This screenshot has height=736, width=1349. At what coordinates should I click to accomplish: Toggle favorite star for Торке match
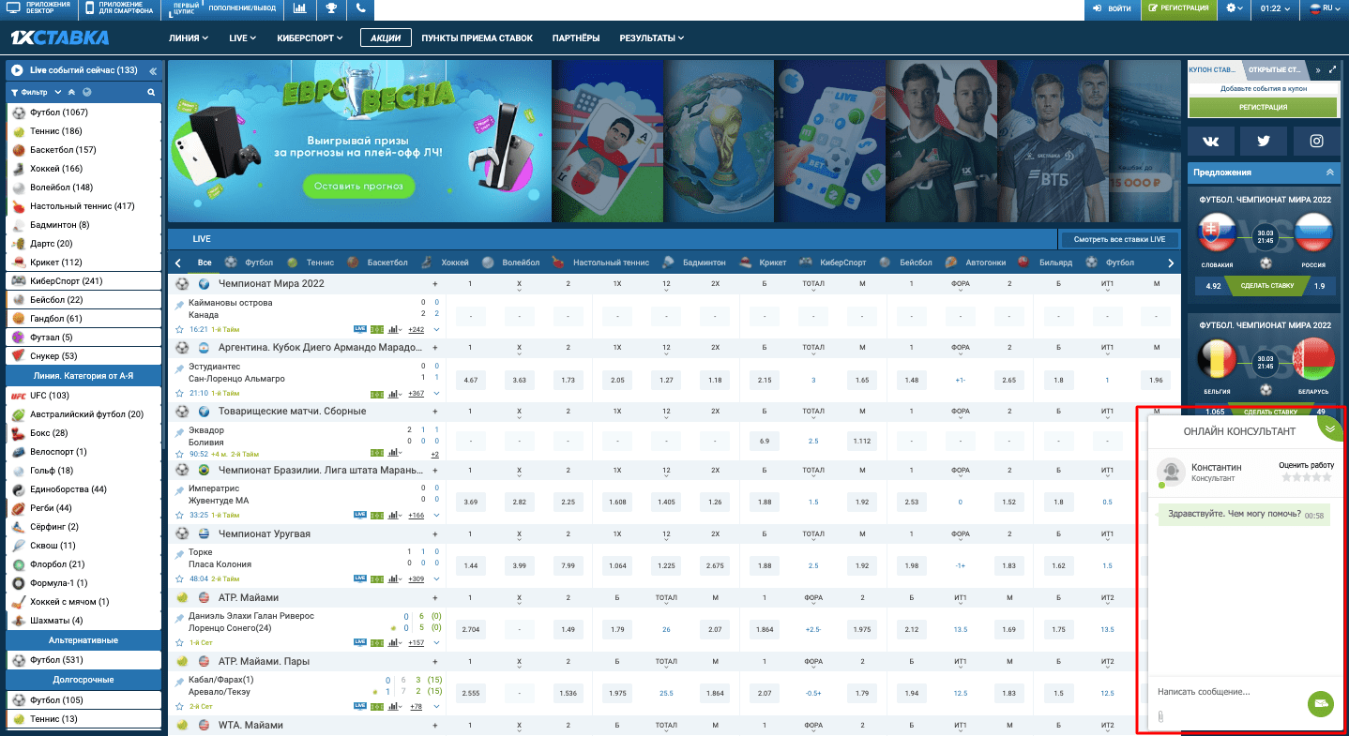click(179, 578)
